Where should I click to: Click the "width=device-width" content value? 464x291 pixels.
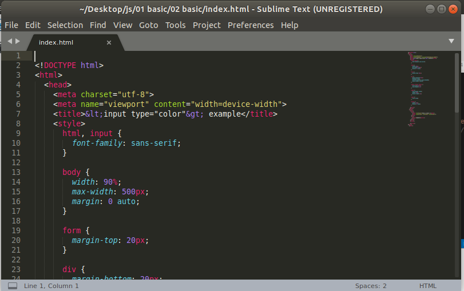(236, 105)
